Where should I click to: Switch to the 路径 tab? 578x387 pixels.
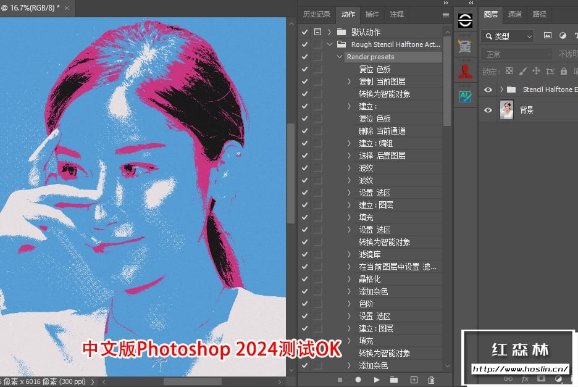pos(540,14)
